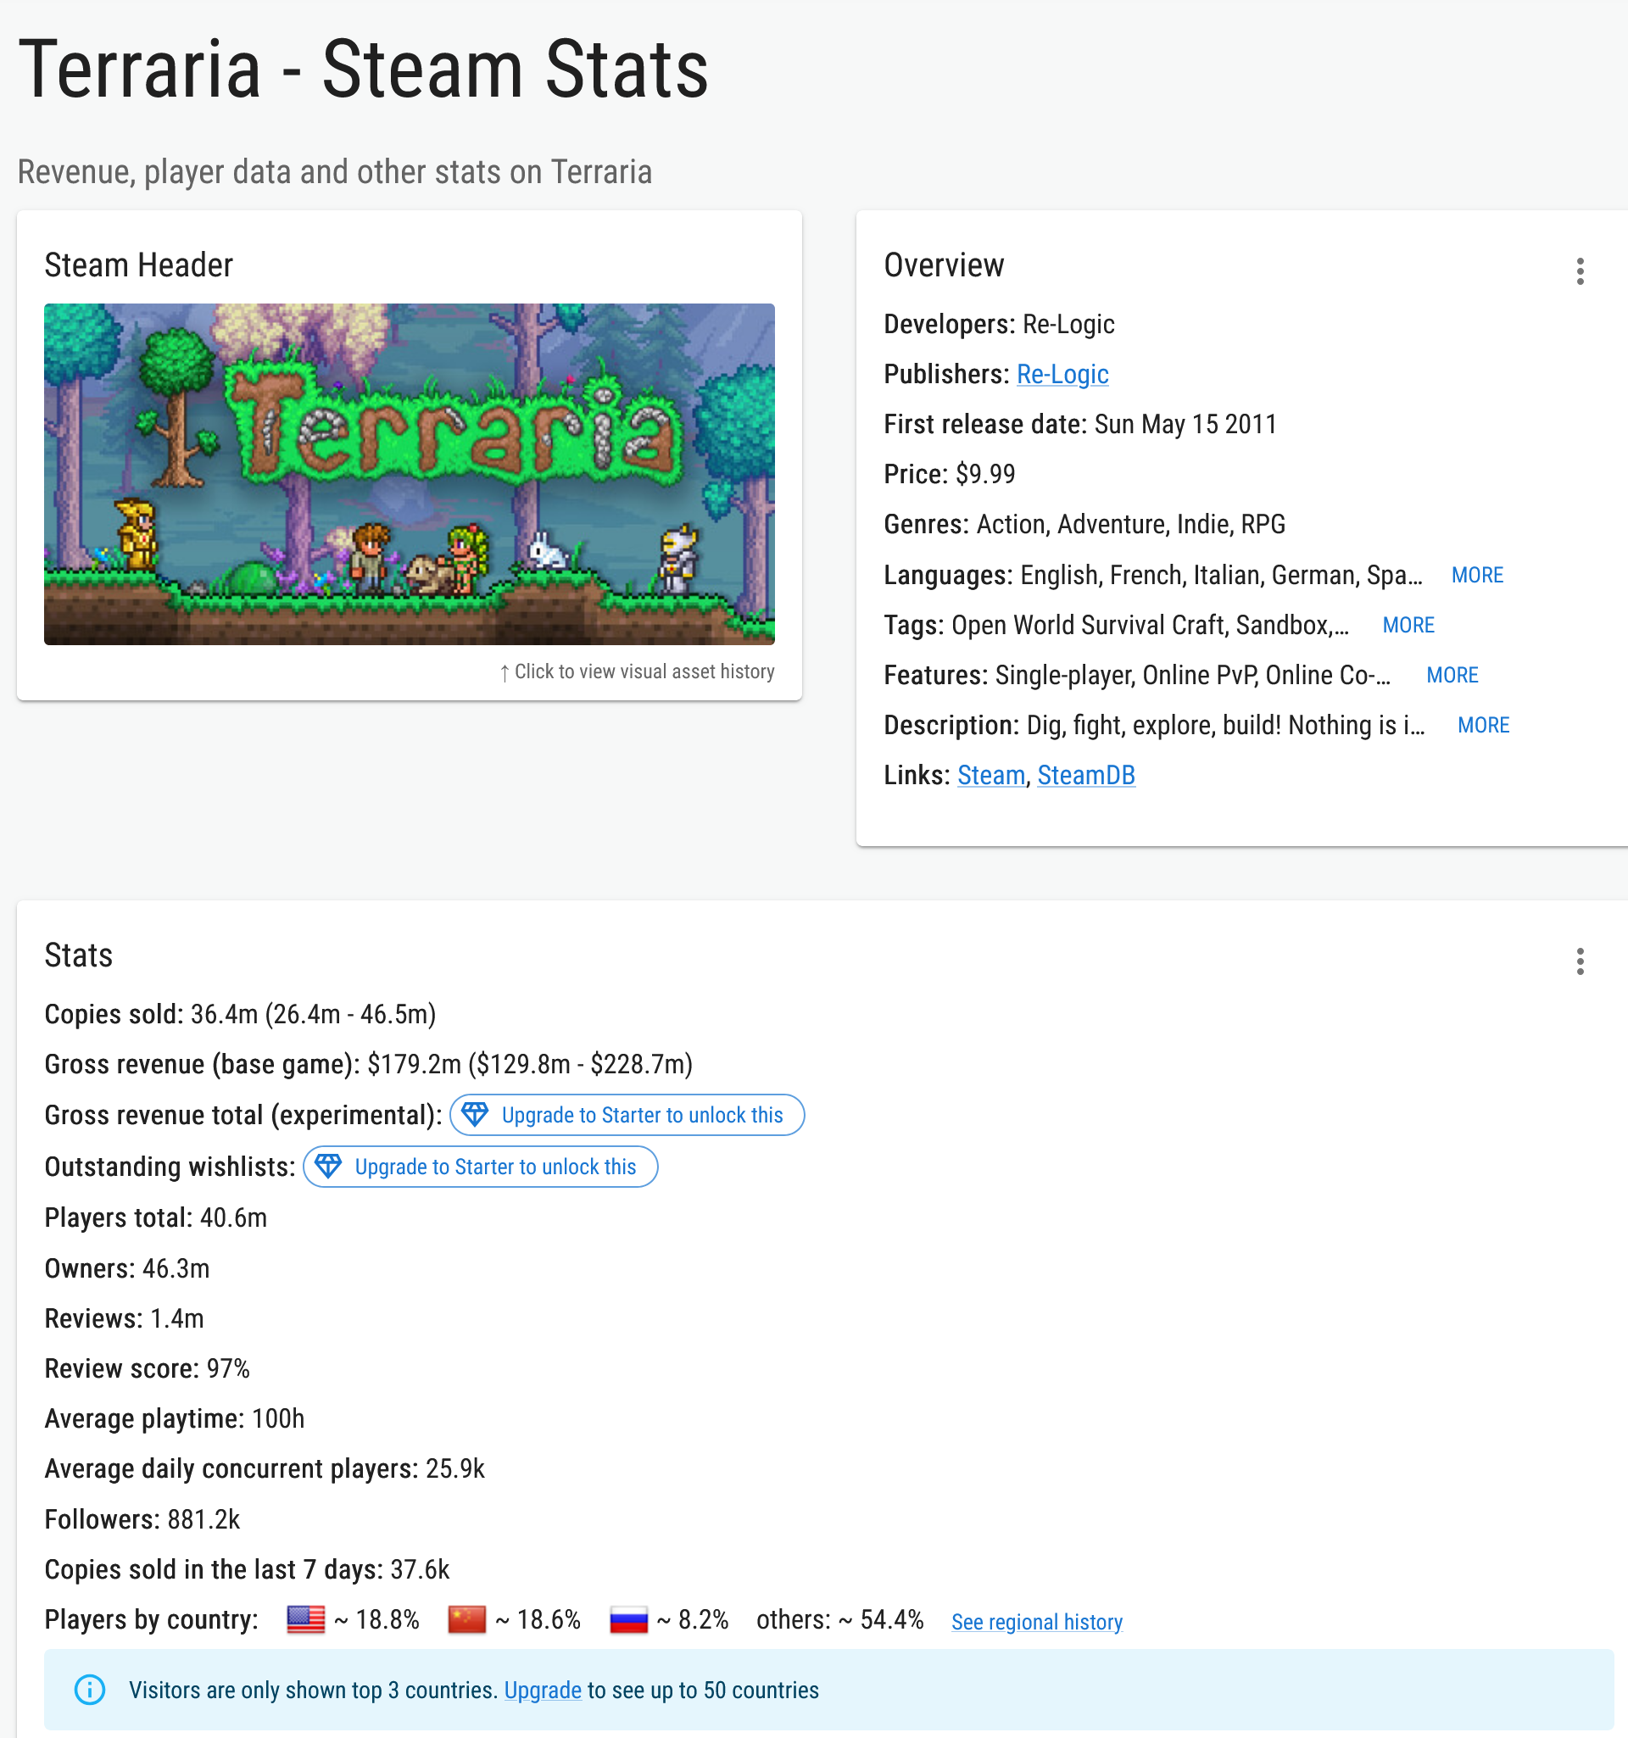Click See regional history link
Screen dimensions: 1628x1738
click(1036, 1622)
